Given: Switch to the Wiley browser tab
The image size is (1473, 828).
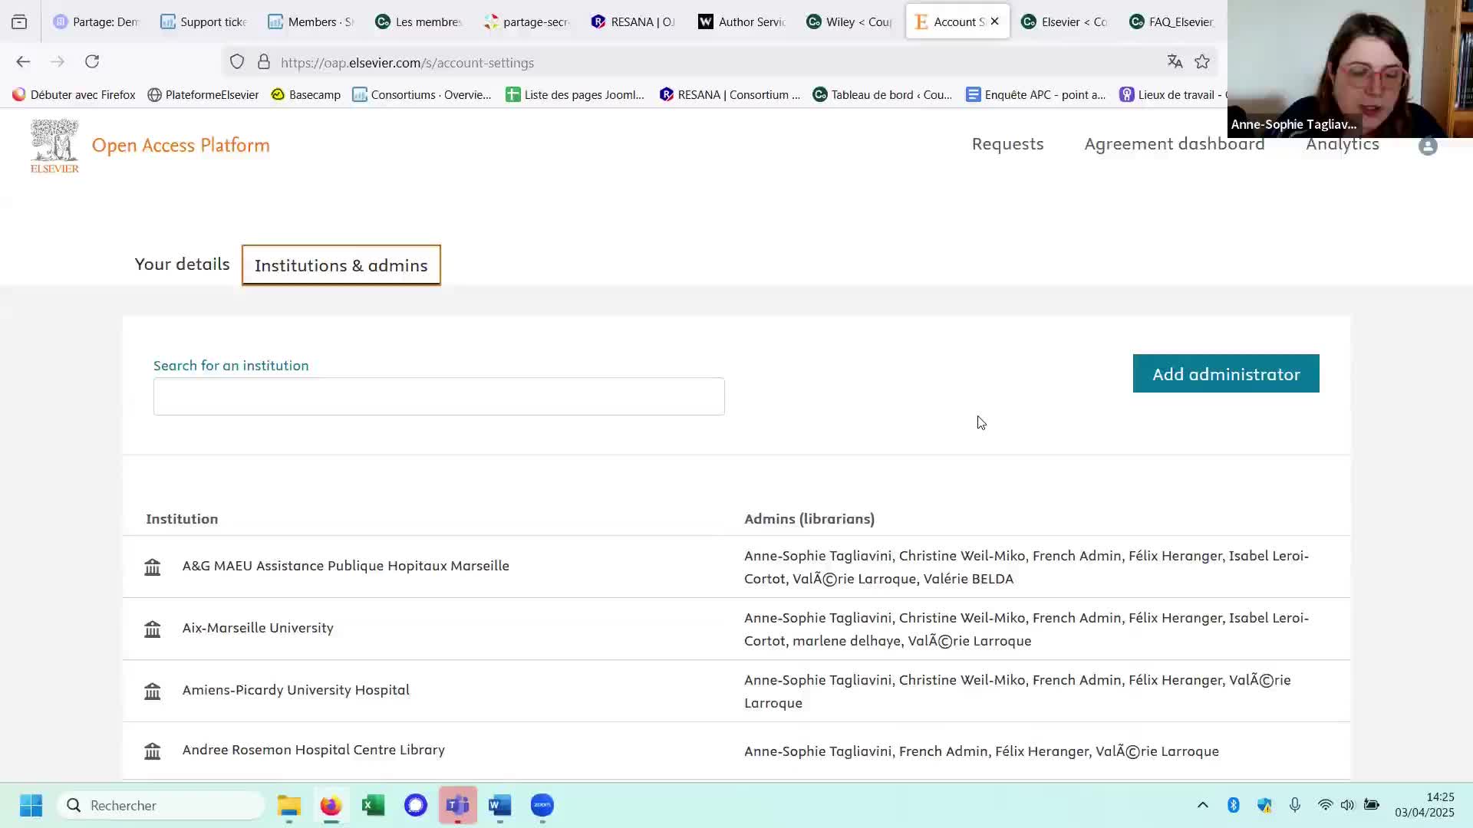Looking at the screenshot, I should point(849,21).
